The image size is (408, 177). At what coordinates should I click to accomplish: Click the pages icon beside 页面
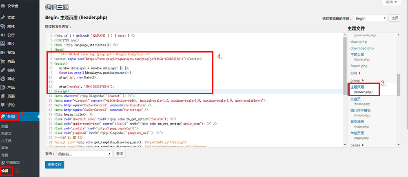point(3,96)
